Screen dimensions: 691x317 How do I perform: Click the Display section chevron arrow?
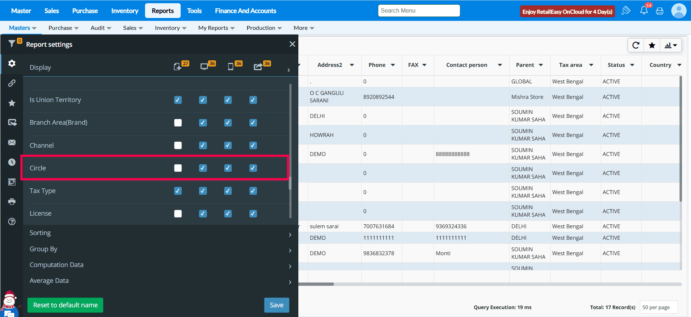[x=289, y=70]
